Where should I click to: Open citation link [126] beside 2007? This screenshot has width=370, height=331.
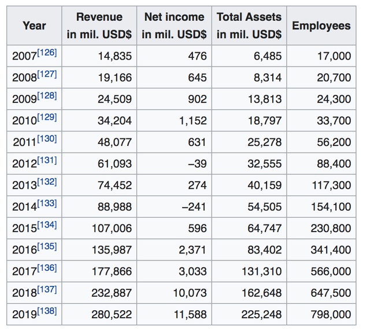click(x=47, y=53)
